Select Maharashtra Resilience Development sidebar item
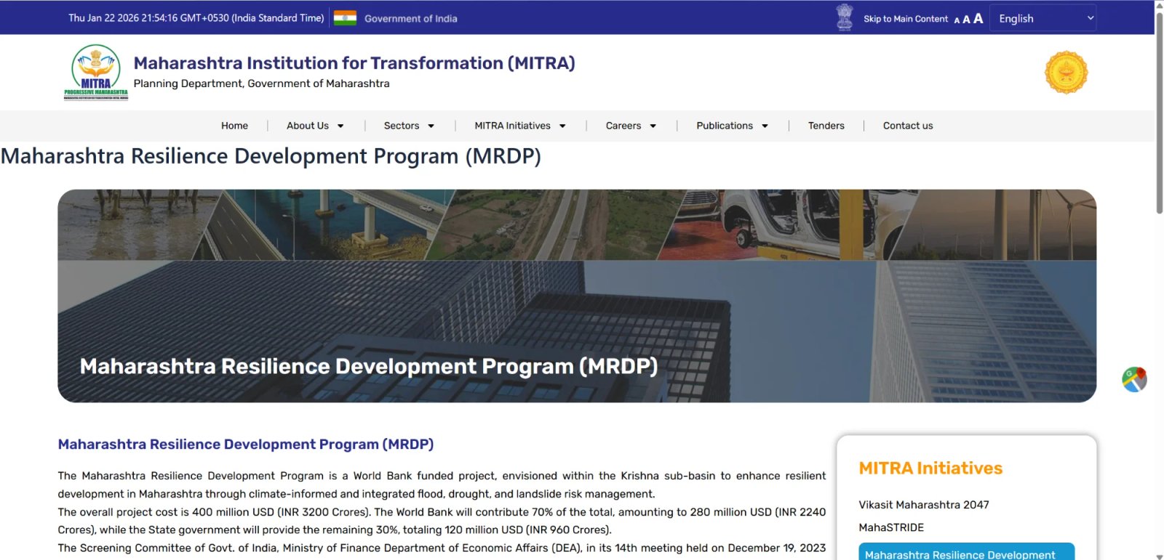Screen dimensions: 1164x560 point(966,552)
